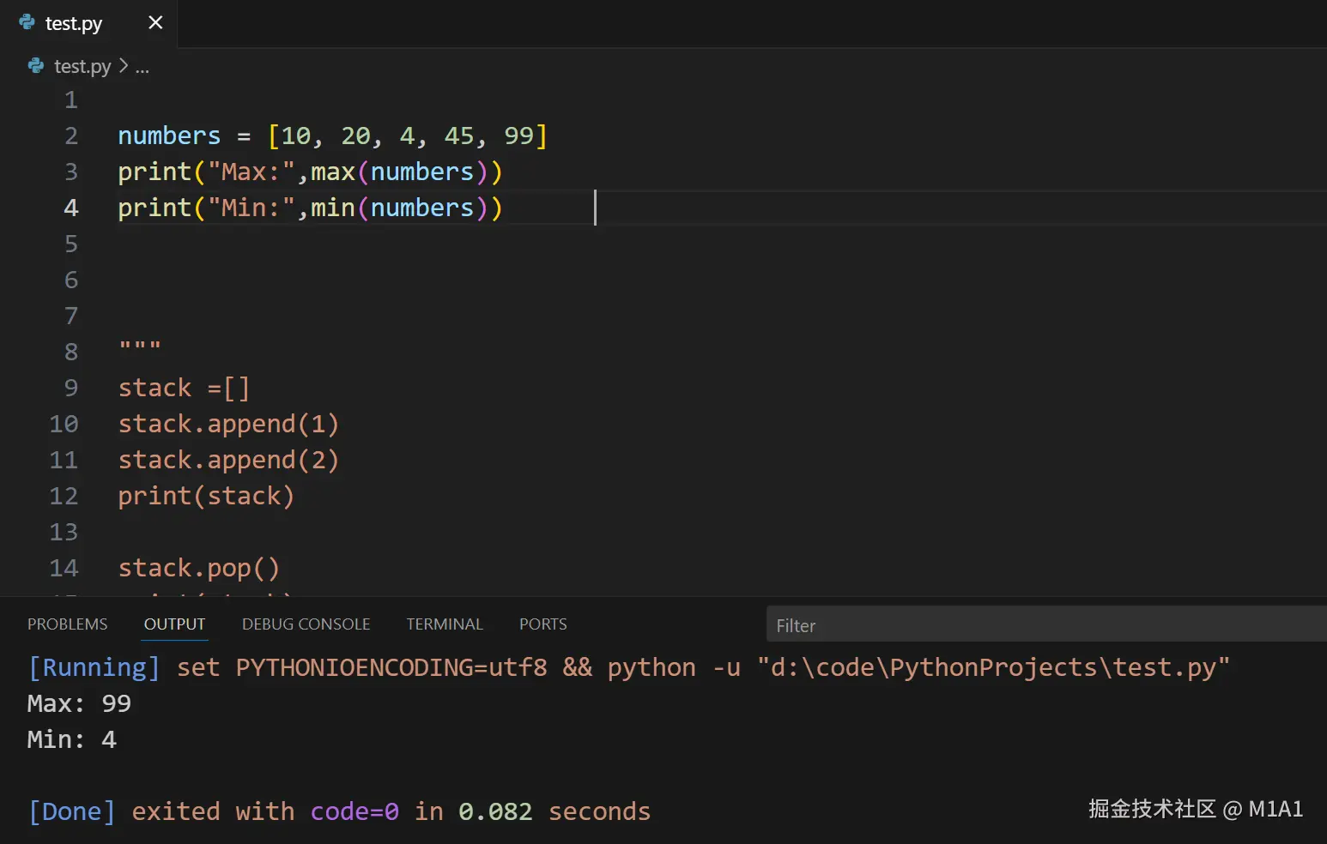
Task: Click the Python file icon in tab
Action: click(27, 23)
